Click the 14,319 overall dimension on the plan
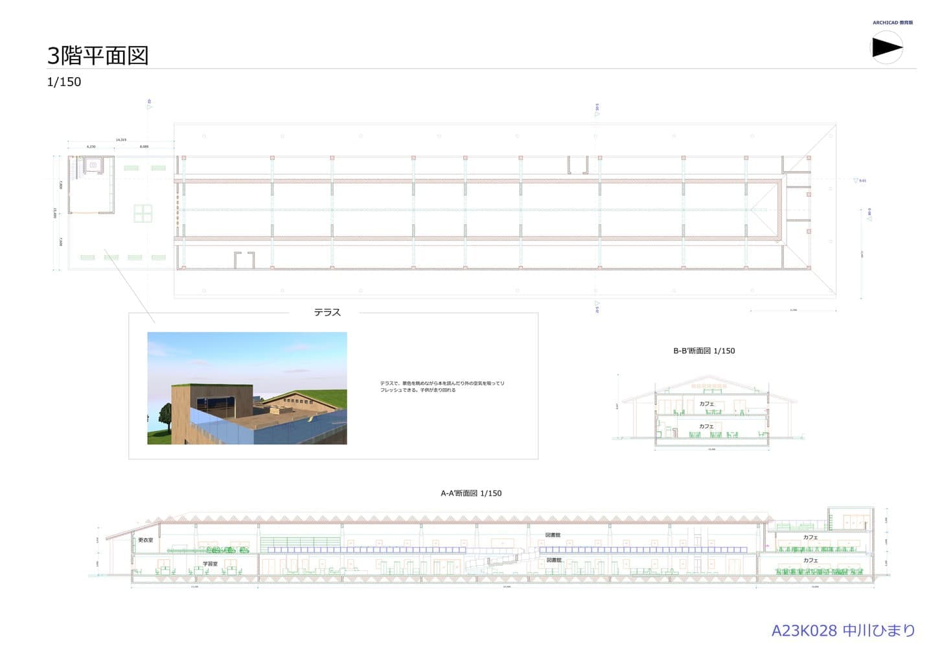The height and width of the screenshot is (659, 933). point(121,139)
